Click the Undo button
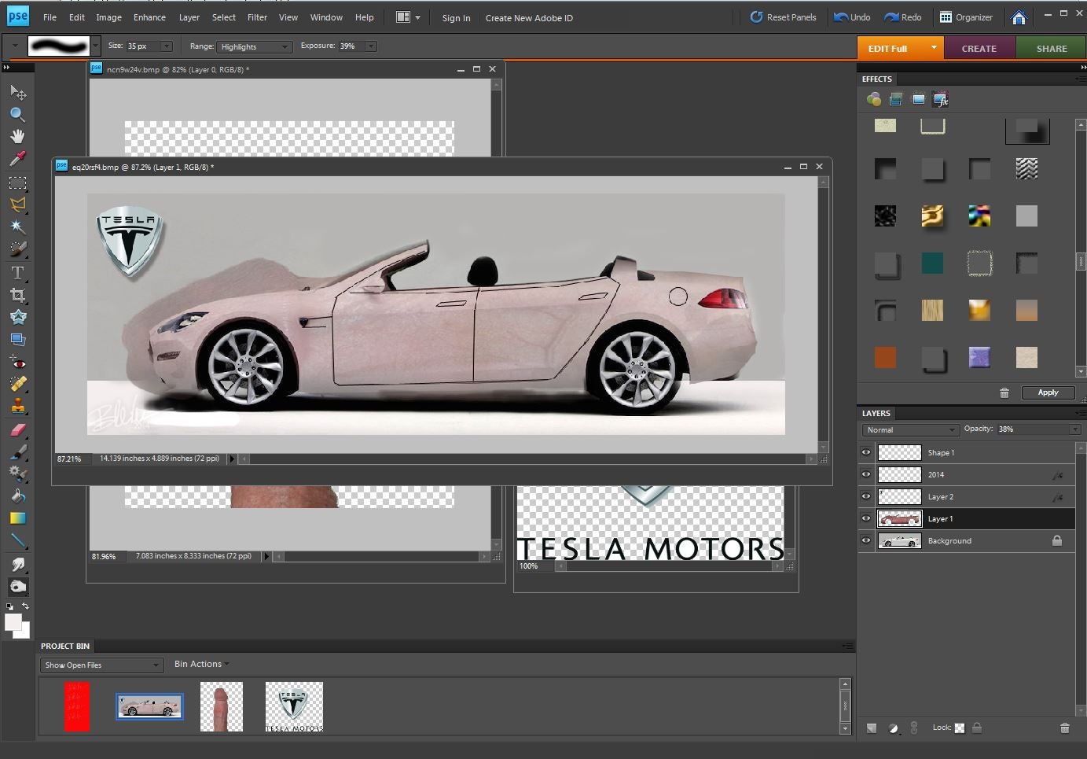This screenshot has width=1087, height=759. click(852, 17)
